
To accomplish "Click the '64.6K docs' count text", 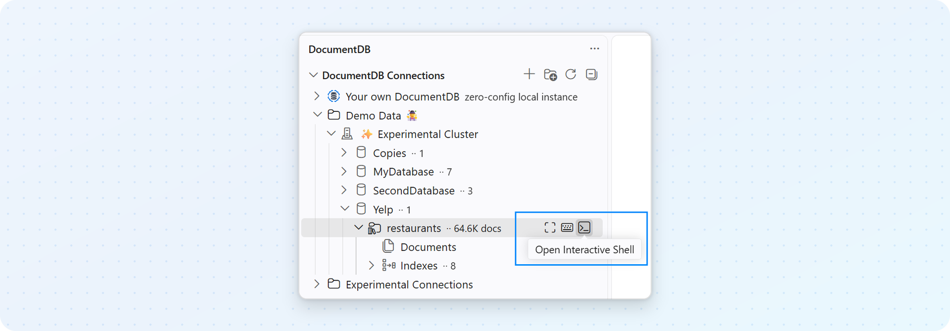I will 477,229.
